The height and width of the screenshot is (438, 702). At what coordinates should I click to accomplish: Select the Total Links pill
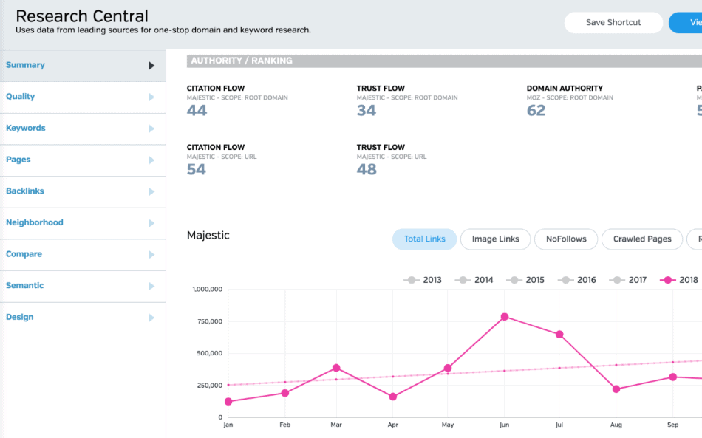[x=424, y=239]
